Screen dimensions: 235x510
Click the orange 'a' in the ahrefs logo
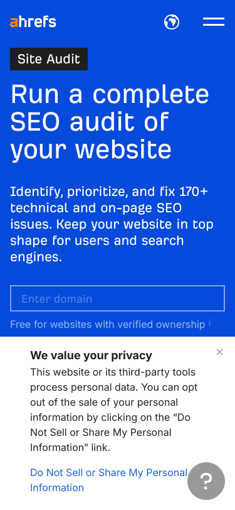click(14, 23)
